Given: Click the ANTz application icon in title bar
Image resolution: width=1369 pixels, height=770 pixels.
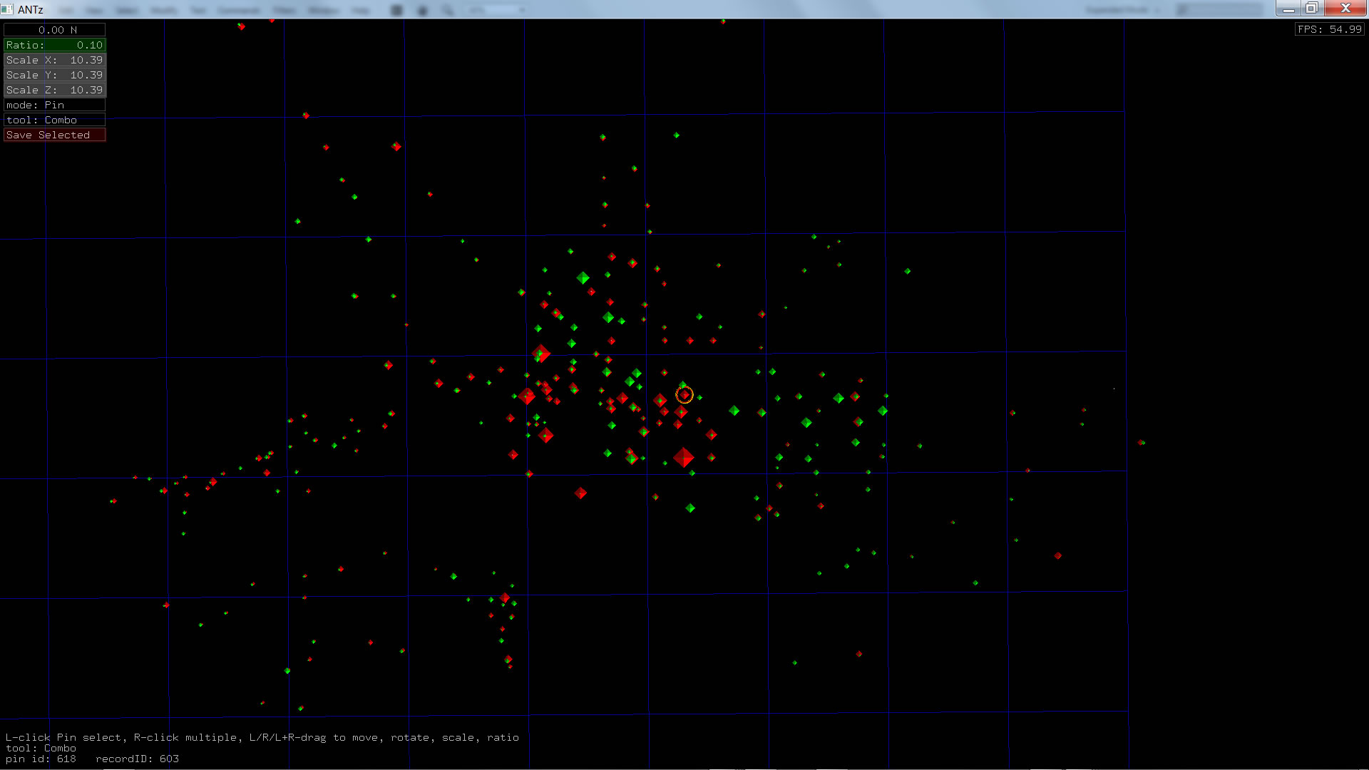Looking at the screenshot, I should [7, 9].
